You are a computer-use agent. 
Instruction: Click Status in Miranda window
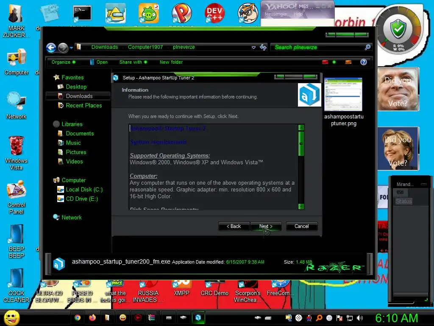[403, 201]
